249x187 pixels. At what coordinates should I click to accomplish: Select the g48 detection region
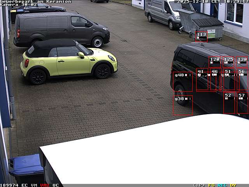pos(182,81)
